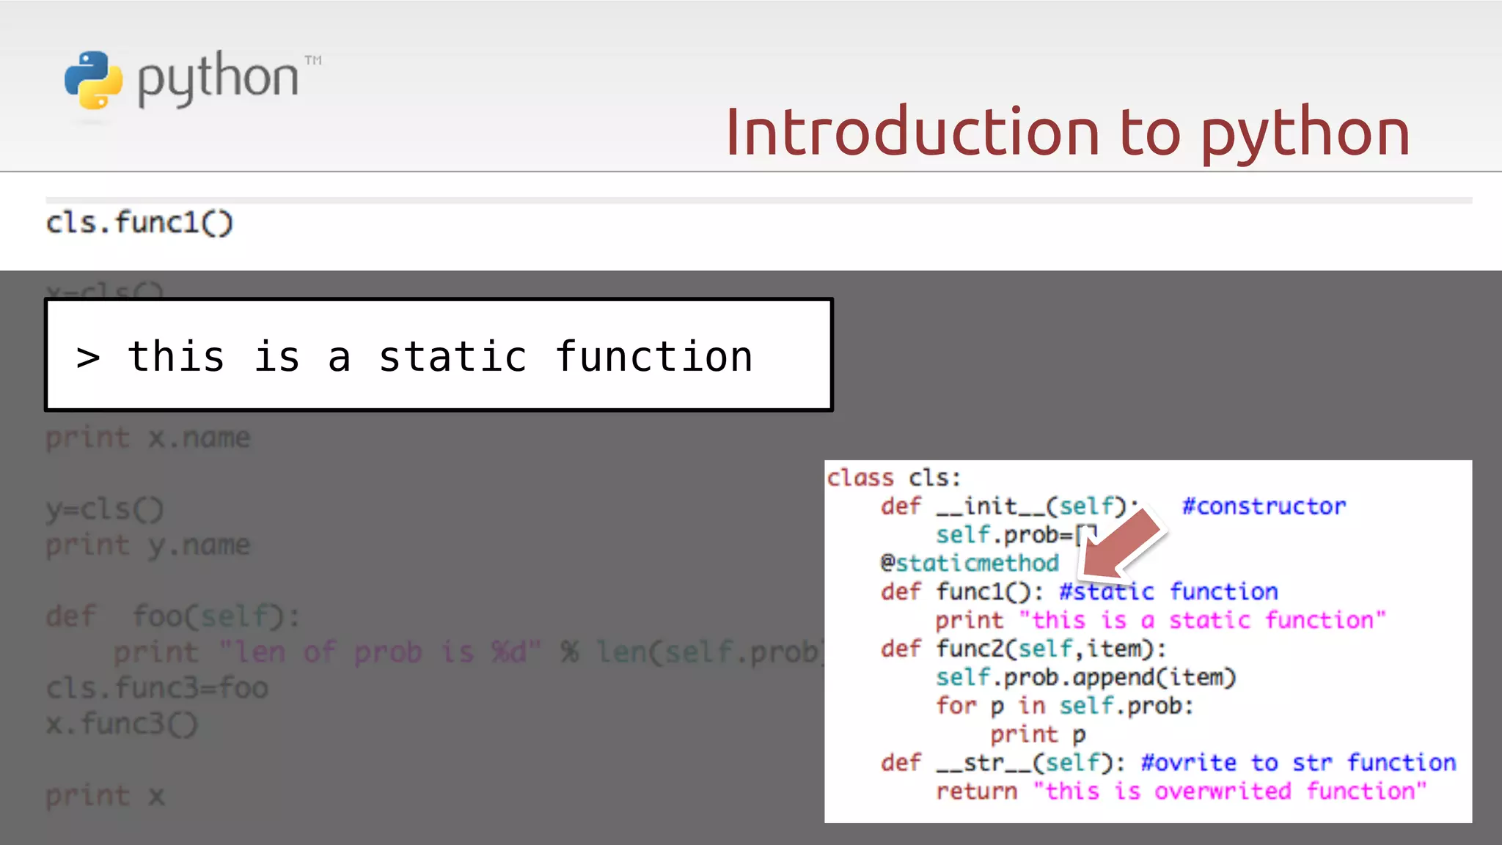Click the 'print "this is a static function"' line
This screenshot has height=845, width=1502.
point(1160,620)
